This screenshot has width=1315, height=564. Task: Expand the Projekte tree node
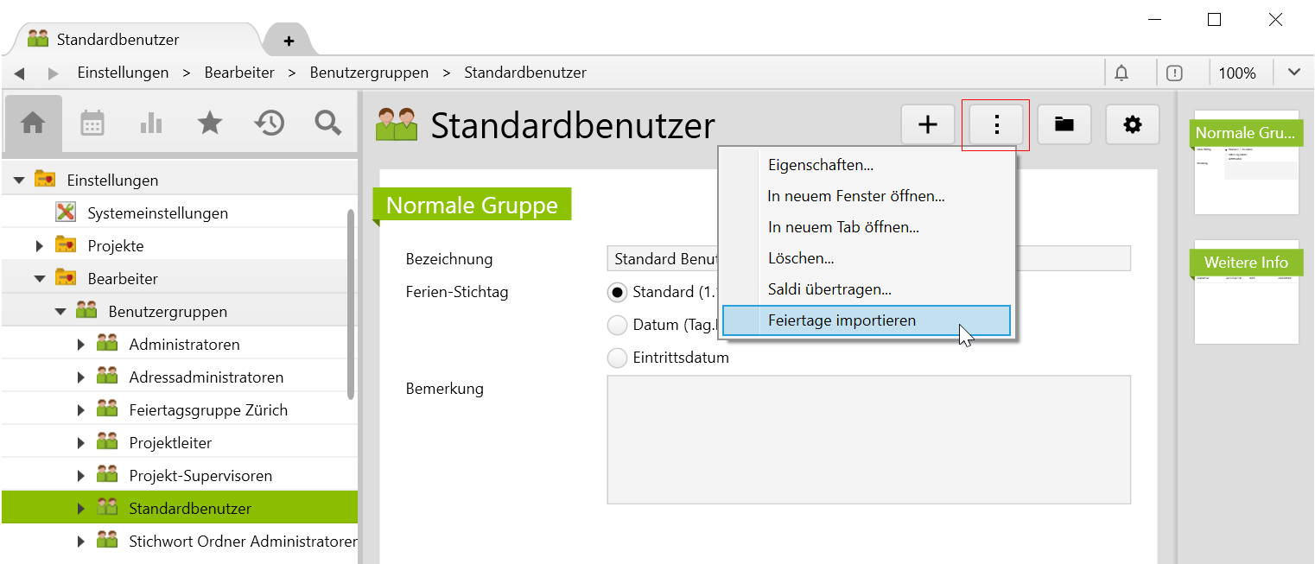click(40, 246)
